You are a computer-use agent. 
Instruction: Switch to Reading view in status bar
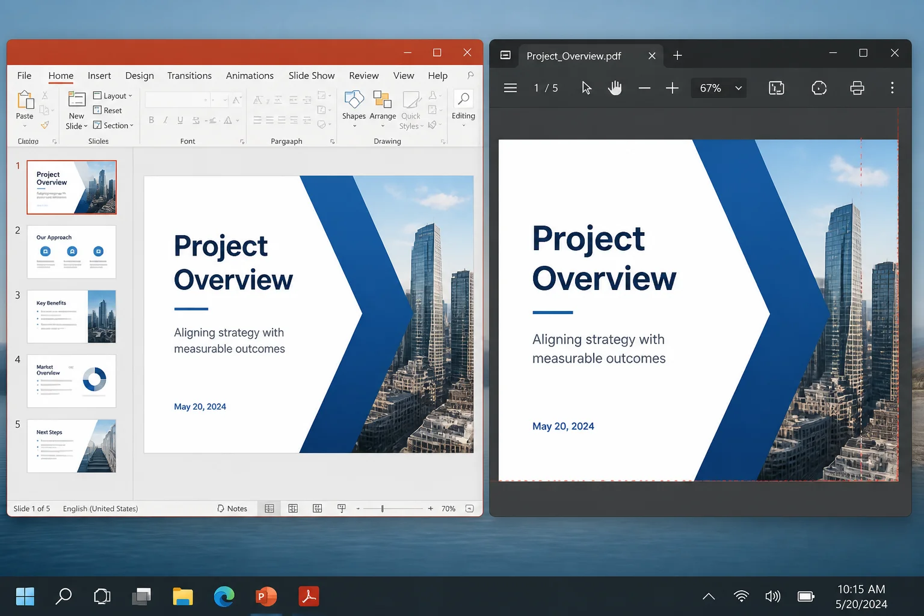pyautogui.click(x=317, y=508)
